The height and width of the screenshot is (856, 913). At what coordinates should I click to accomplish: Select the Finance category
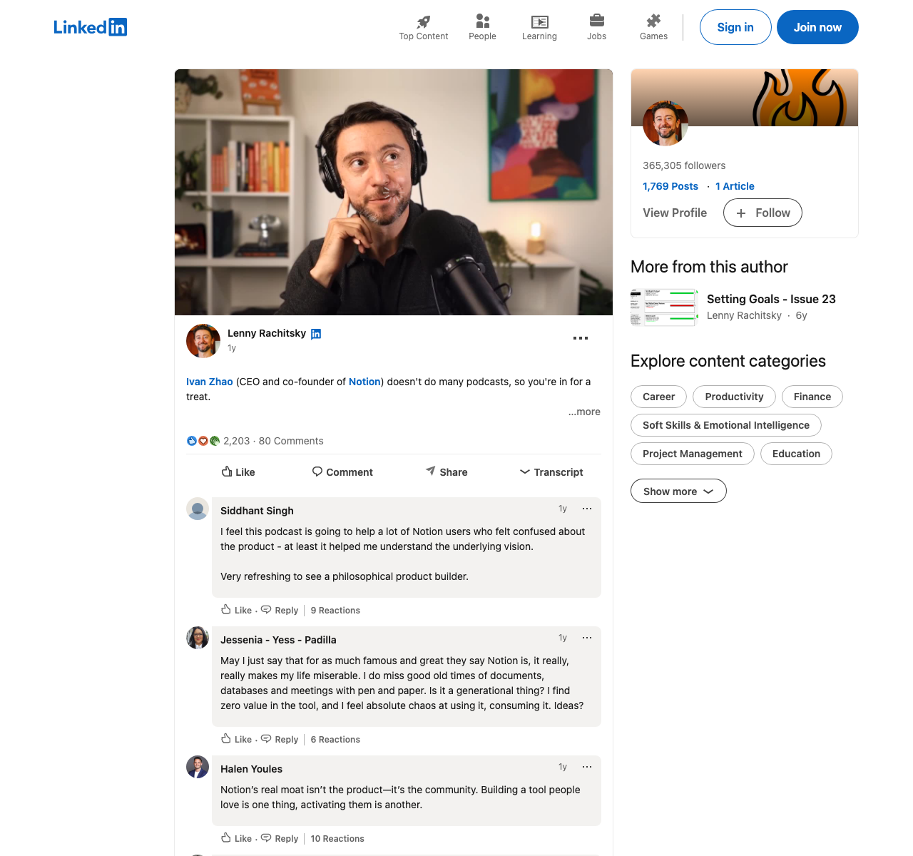pyautogui.click(x=812, y=397)
